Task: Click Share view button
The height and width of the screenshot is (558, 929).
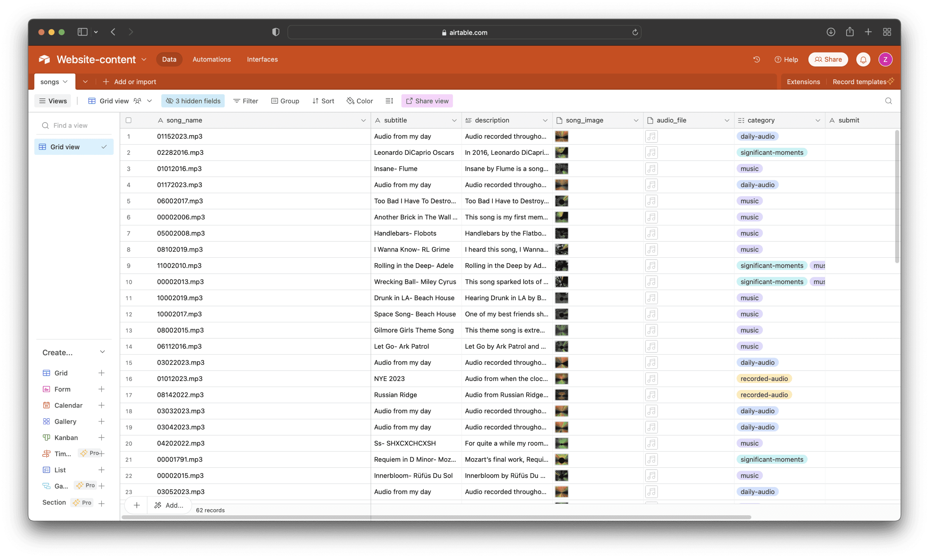Action: click(x=427, y=101)
